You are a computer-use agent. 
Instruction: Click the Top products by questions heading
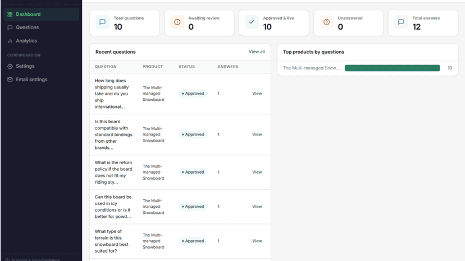click(x=313, y=52)
